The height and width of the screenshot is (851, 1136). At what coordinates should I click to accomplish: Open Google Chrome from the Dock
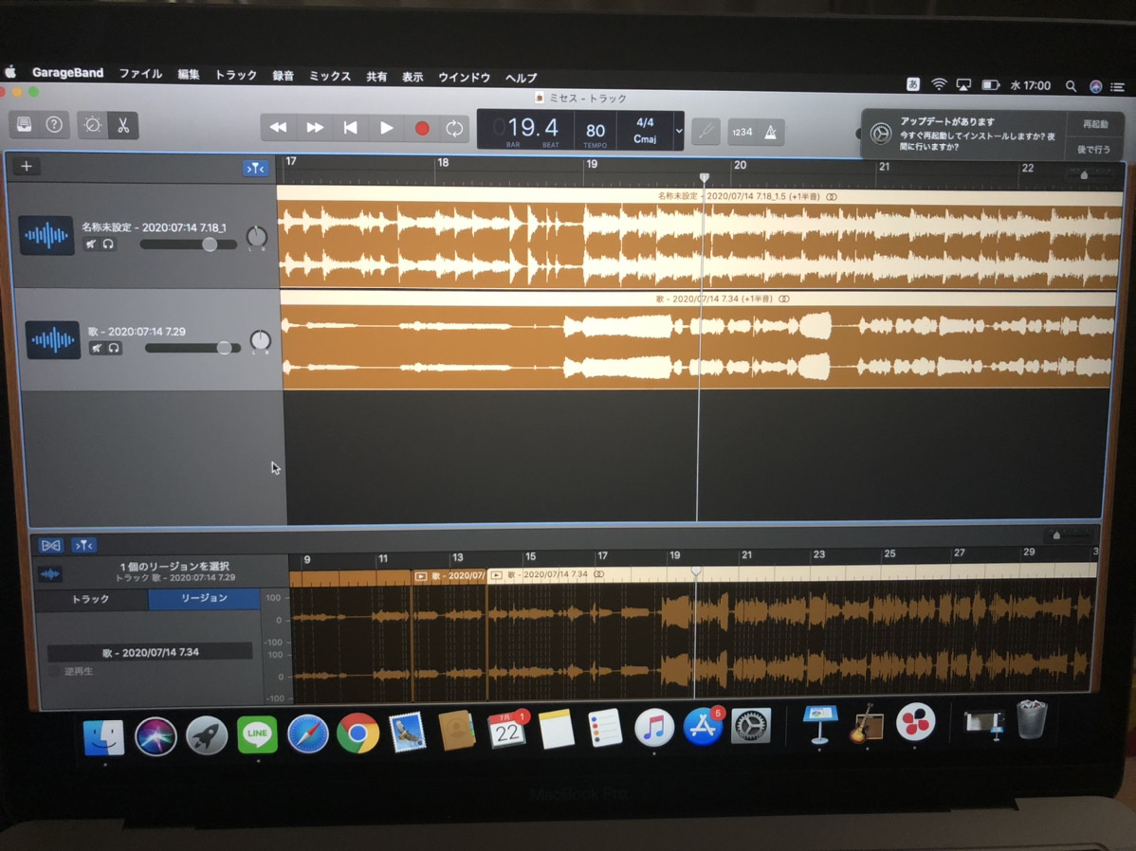357,733
